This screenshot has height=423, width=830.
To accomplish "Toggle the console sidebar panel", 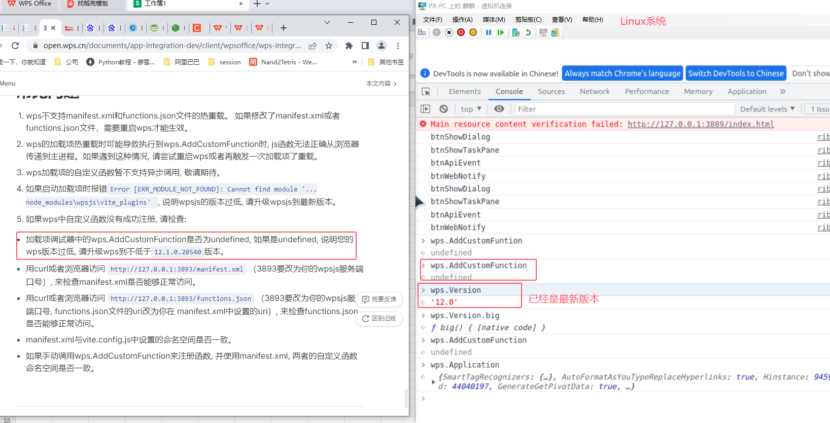I will pos(426,109).
